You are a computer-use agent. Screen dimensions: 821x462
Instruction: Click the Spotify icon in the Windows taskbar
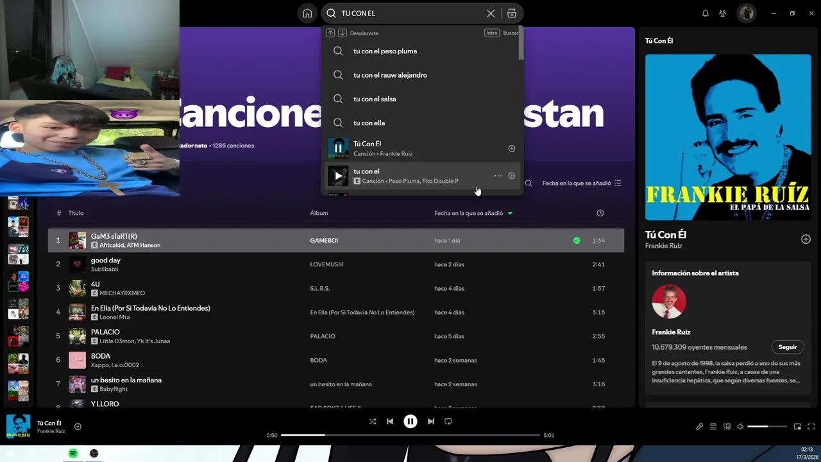73,454
